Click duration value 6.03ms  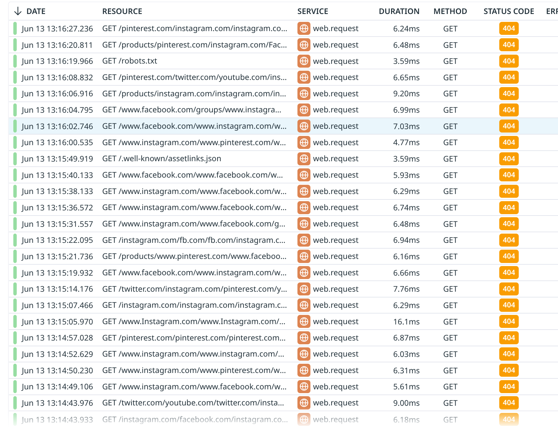click(406, 354)
